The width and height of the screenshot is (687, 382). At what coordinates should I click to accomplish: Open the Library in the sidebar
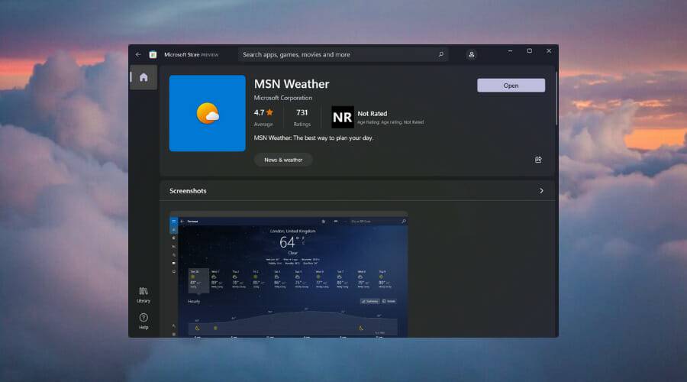point(144,295)
